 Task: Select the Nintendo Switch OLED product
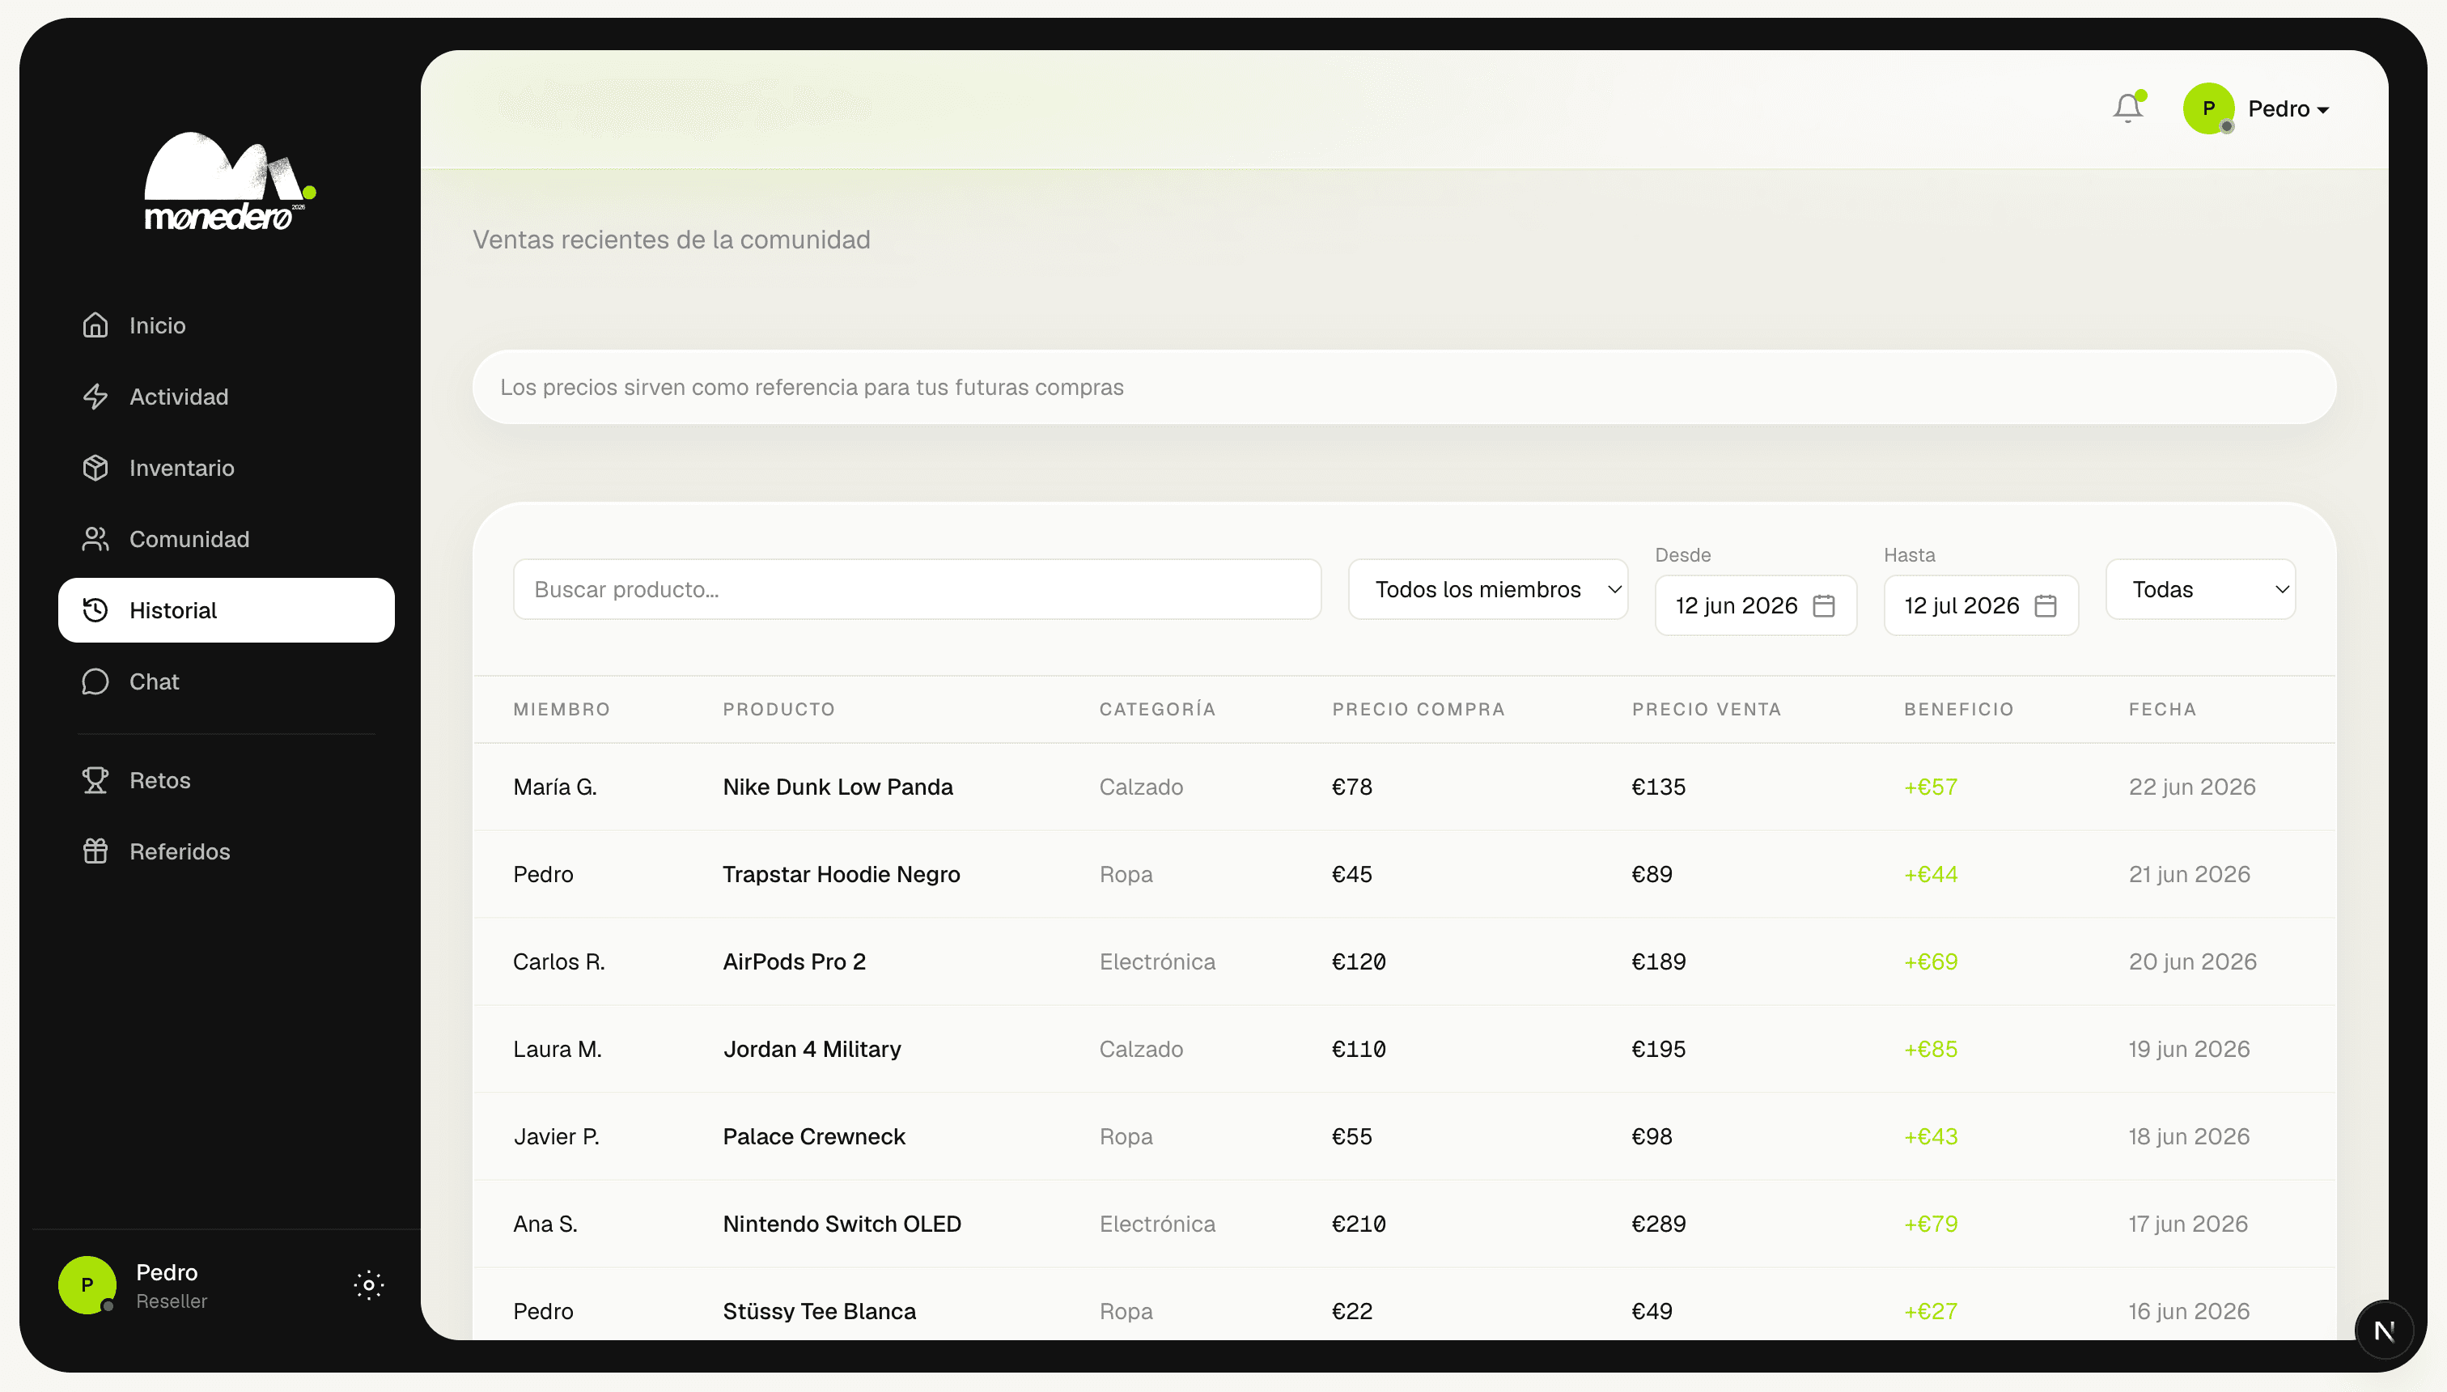coord(842,1224)
